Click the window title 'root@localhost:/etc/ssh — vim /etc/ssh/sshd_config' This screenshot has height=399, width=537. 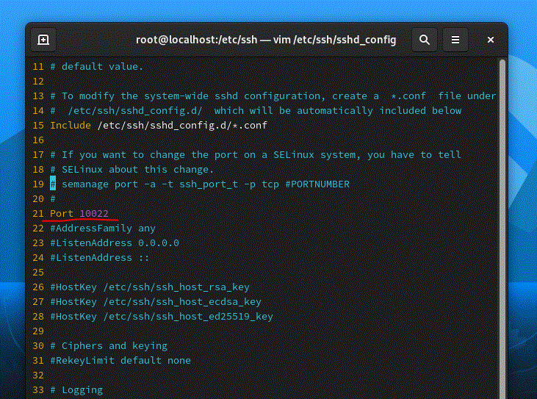click(266, 40)
